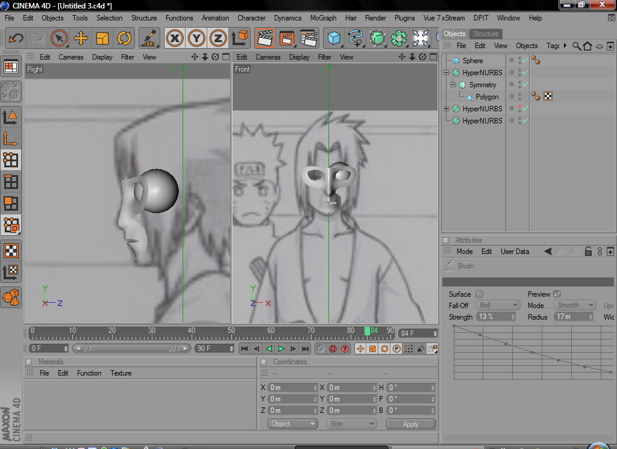Activate the Rotate tool
617x449 pixels.
[x=124, y=38]
